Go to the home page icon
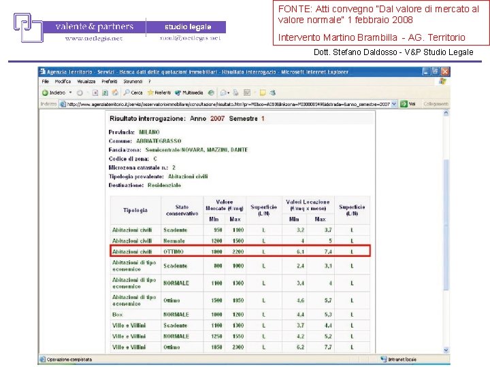490x367 pixels. click(x=115, y=92)
